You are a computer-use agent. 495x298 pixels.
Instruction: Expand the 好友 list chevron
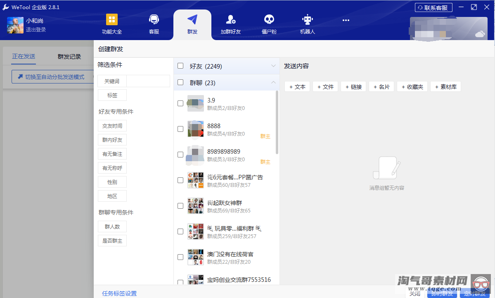273,66
